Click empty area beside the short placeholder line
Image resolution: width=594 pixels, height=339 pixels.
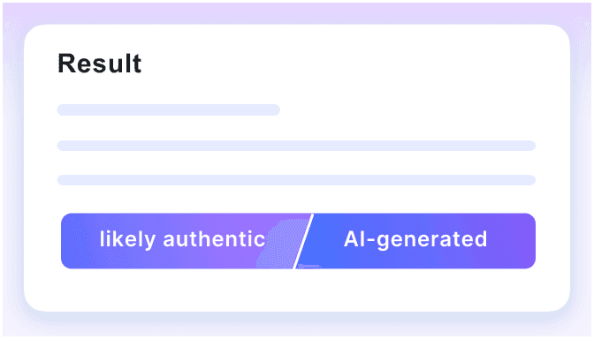pos(407,109)
